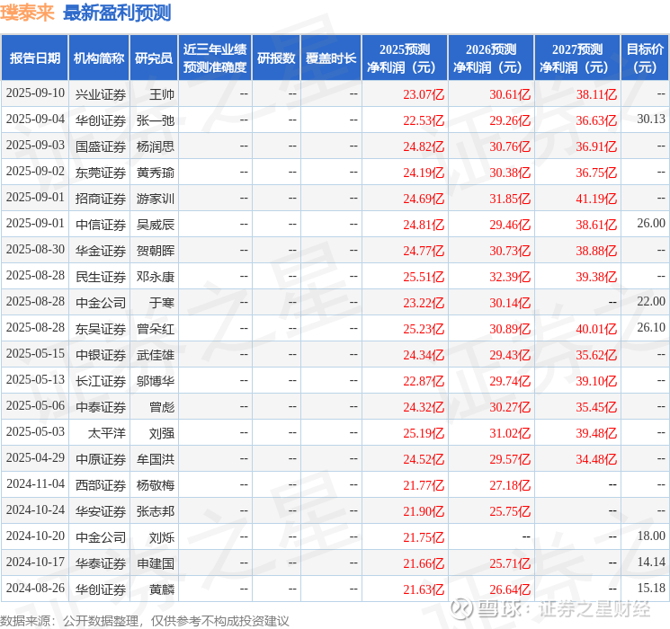Click analyst name 贺朝晖
Image resolution: width=670 pixels, height=629 pixels.
156,251
